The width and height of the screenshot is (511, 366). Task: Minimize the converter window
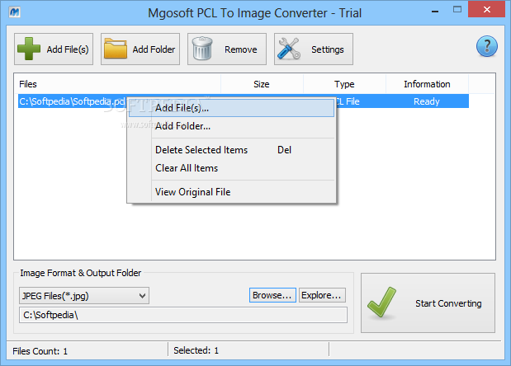(435, 12)
